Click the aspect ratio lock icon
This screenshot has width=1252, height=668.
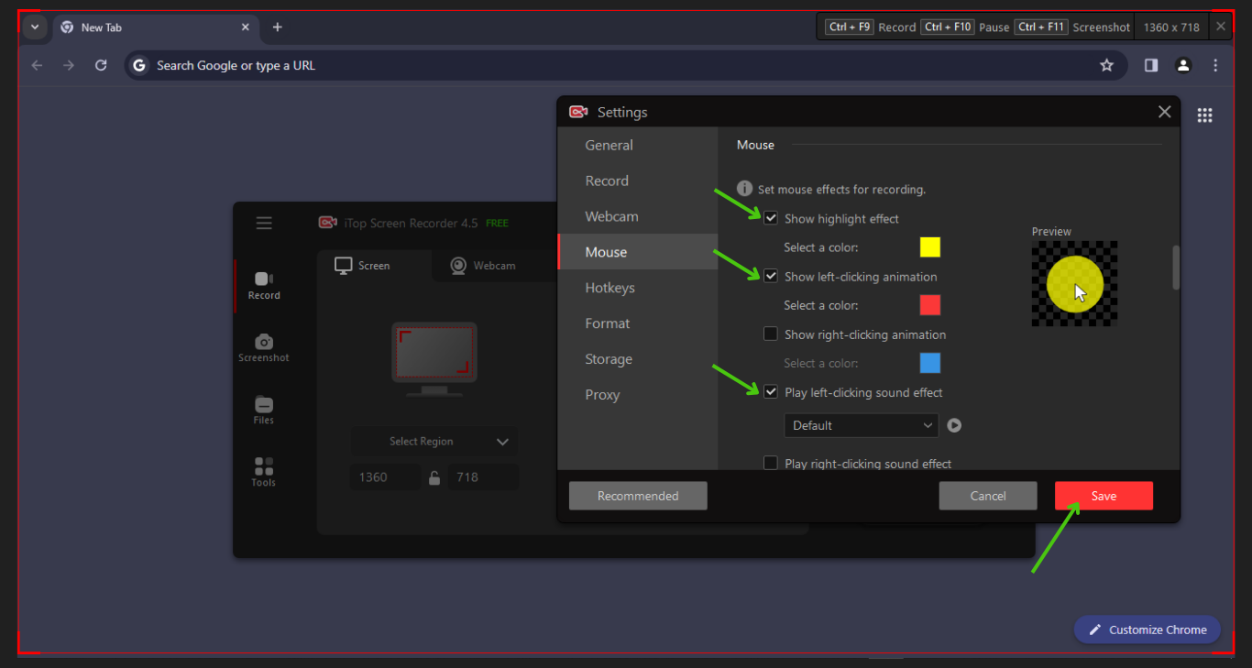434,477
